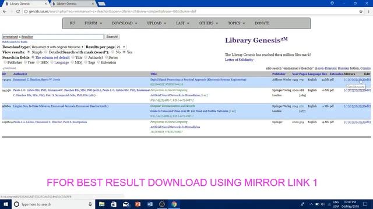Launch Microsoft Store from the taskbar

click(x=114, y=204)
